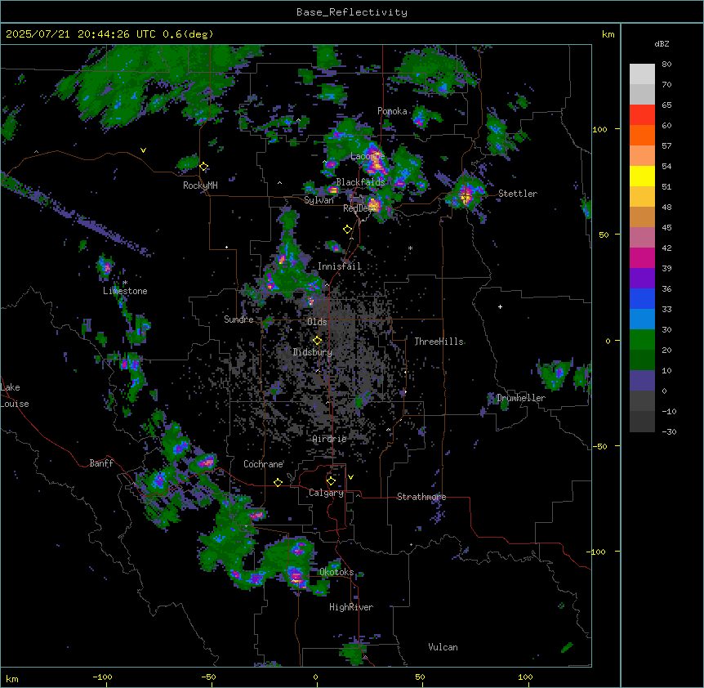704x688 pixels.
Task: Click the yellow diamond marker above Calgary
Action: point(331,481)
